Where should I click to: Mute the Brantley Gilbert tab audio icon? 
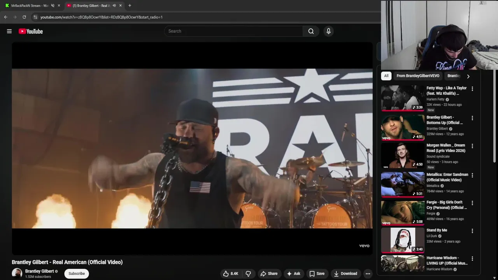[x=114, y=5]
